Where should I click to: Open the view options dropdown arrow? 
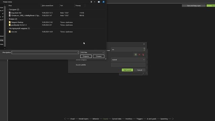[x=95, y=2]
